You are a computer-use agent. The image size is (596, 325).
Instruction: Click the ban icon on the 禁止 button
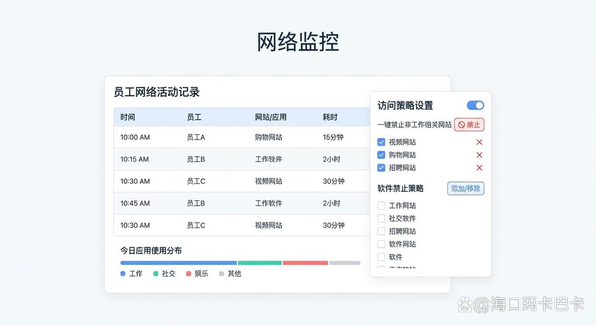[463, 124]
